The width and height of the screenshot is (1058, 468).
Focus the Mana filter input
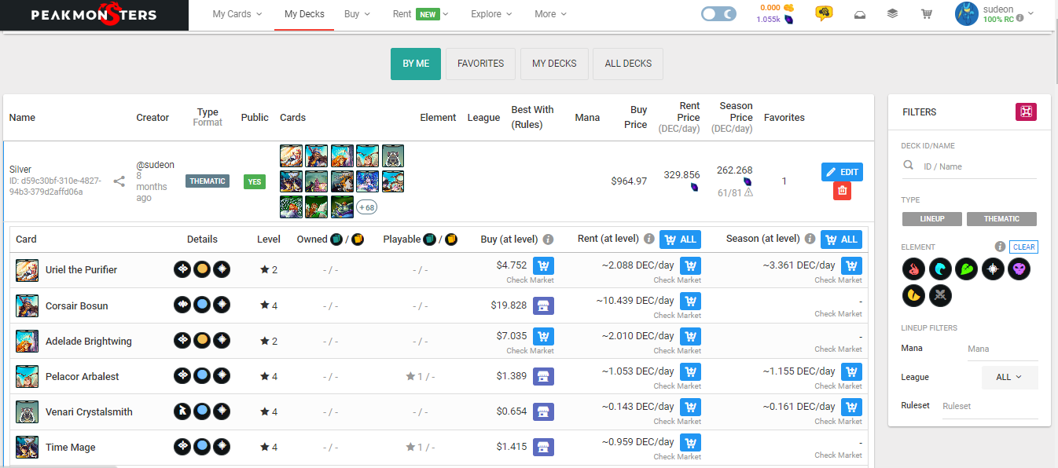point(1001,349)
